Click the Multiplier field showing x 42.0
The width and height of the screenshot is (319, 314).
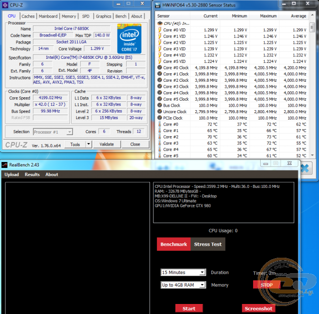click(x=50, y=105)
